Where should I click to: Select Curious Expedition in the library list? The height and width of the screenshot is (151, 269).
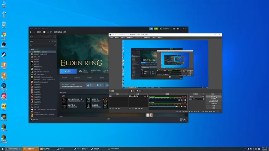43,77
